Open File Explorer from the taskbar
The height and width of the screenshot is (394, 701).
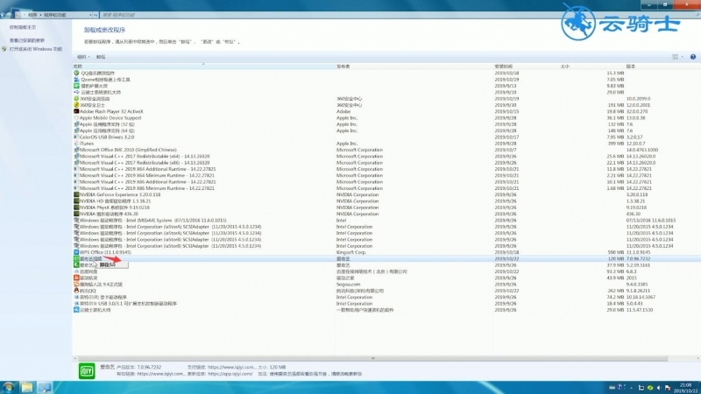tap(27, 387)
